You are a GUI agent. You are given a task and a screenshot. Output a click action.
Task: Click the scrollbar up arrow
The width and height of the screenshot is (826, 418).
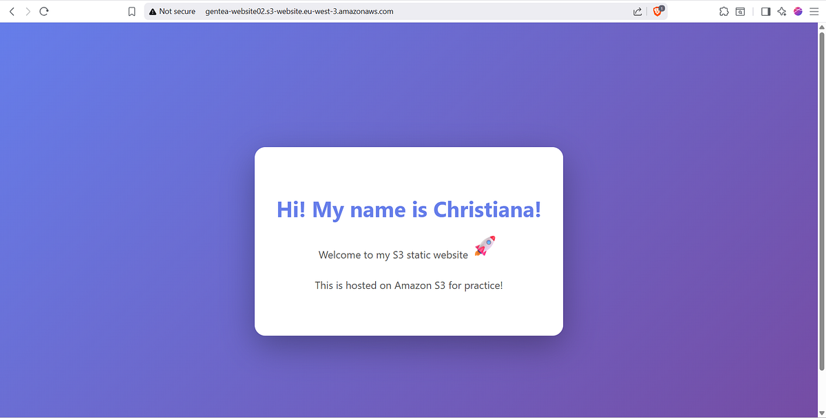coord(821,27)
